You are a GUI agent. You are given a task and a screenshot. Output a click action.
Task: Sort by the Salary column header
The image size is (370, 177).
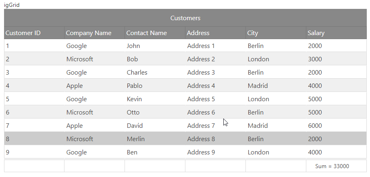coord(316,33)
